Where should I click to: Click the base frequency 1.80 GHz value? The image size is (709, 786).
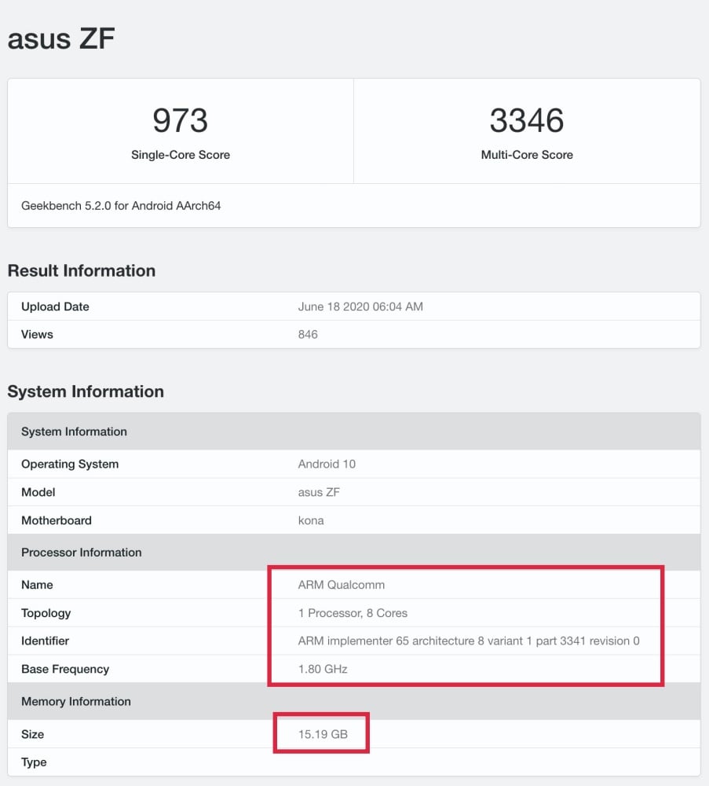click(x=323, y=669)
